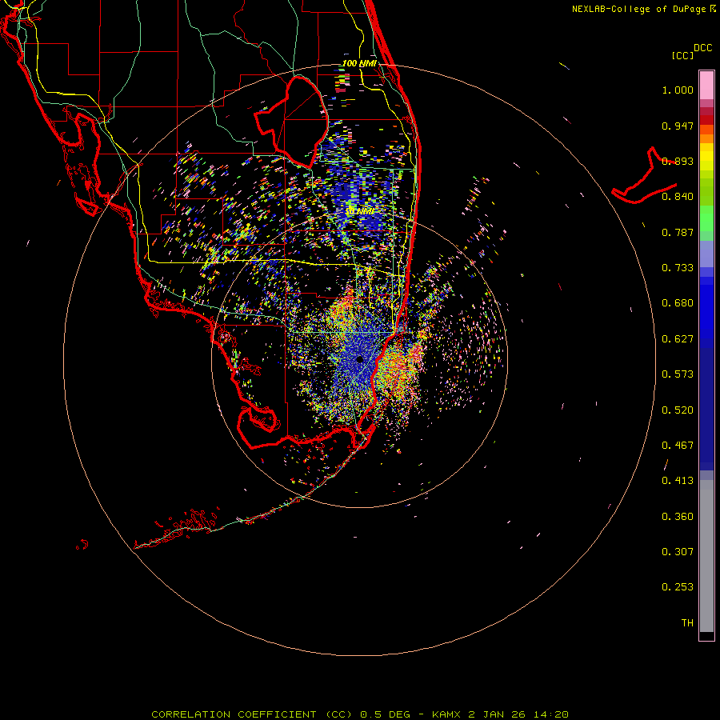Select the 0.573 scale label

tap(678, 374)
